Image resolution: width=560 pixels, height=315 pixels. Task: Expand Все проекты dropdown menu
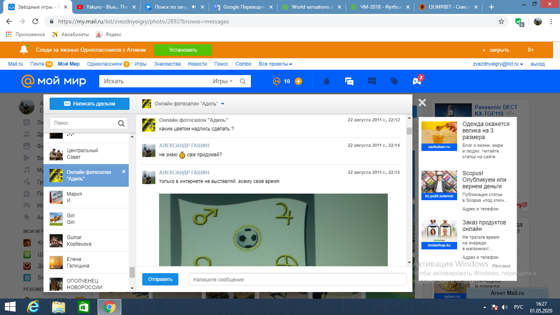click(275, 64)
